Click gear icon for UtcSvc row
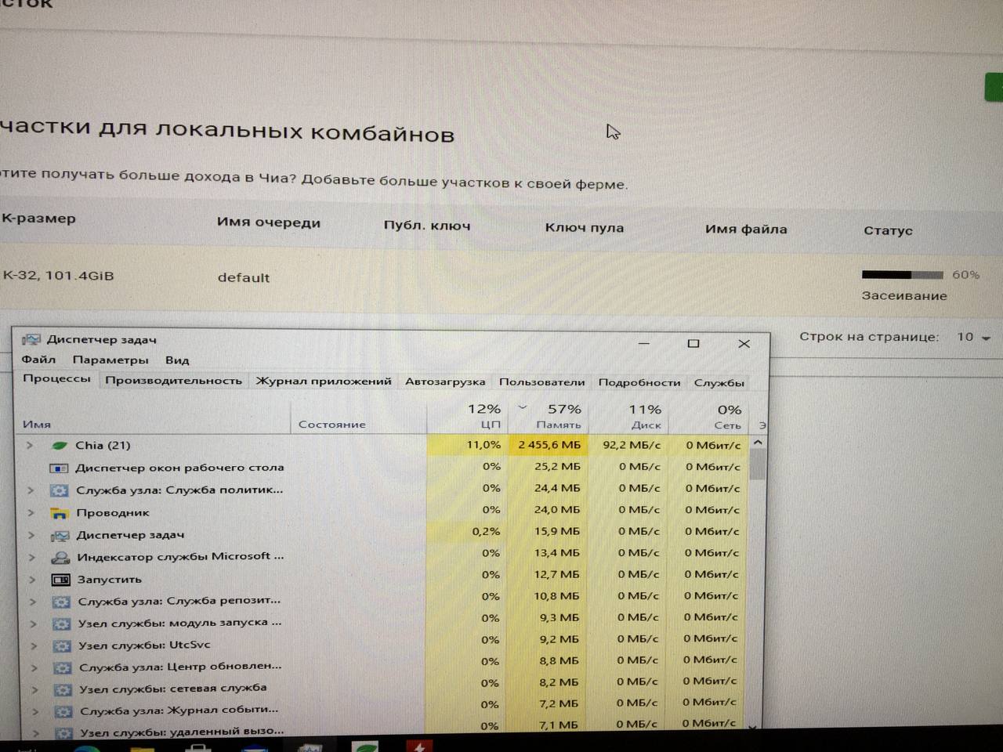 pyautogui.click(x=61, y=646)
